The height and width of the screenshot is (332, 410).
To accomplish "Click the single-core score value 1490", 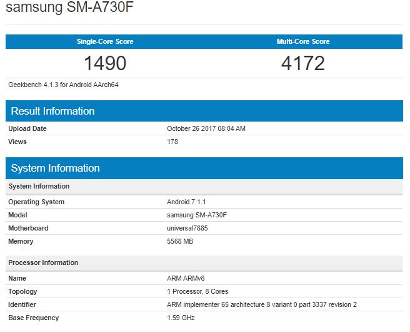I will click(105, 63).
